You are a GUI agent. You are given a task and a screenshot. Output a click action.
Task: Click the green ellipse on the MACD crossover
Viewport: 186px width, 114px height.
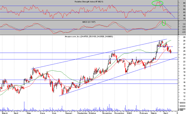(x=164, y=23)
